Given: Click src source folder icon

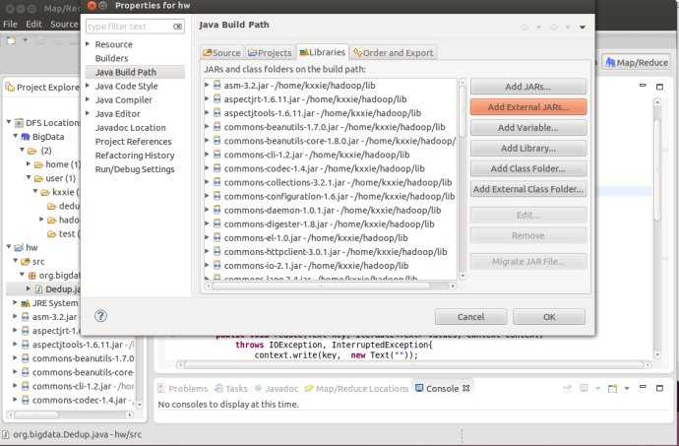Looking at the screenshot, I should [26, 262].
